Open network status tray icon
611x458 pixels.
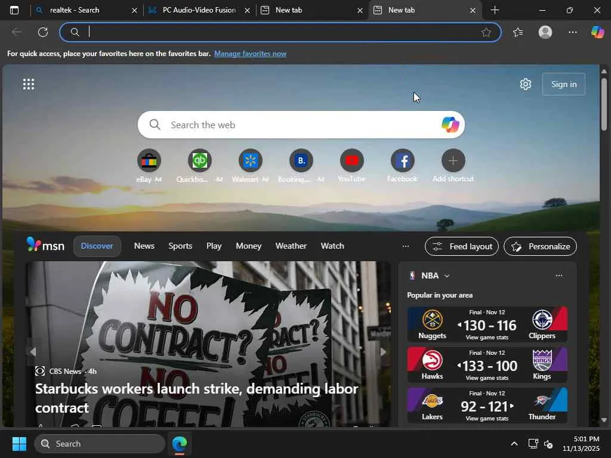[533, 444]
